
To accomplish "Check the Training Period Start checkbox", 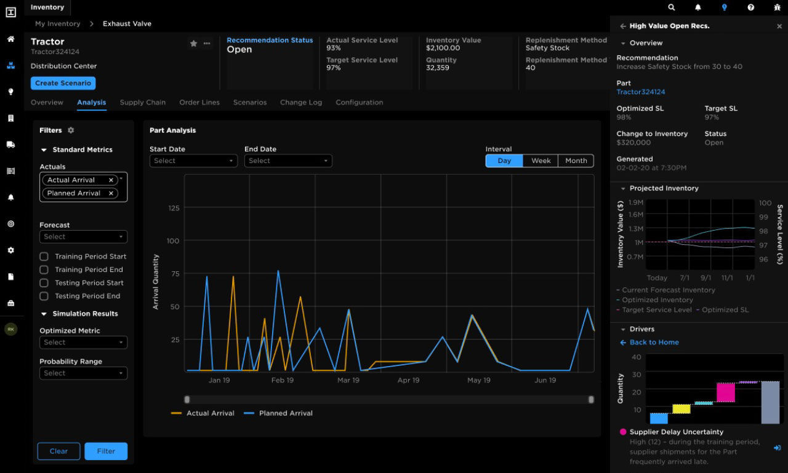I will coord(44,256).
